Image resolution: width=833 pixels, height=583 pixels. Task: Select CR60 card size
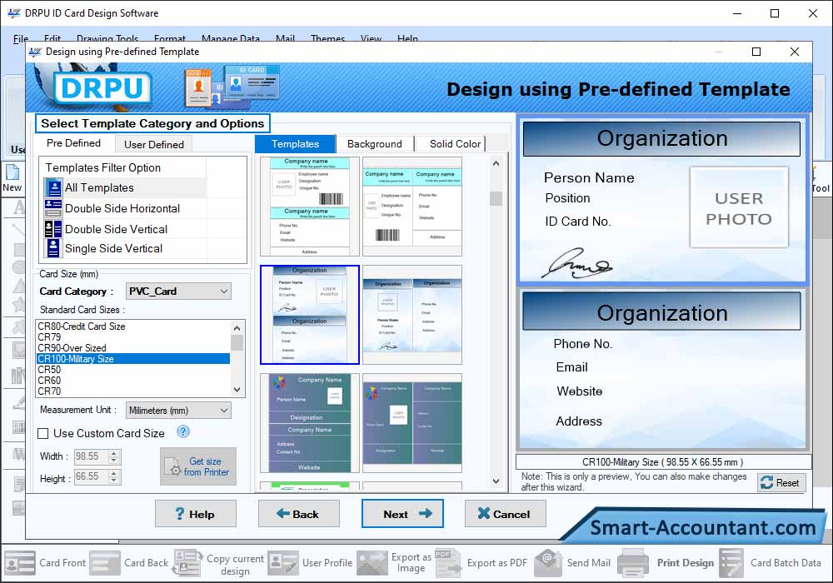point(132,380)
